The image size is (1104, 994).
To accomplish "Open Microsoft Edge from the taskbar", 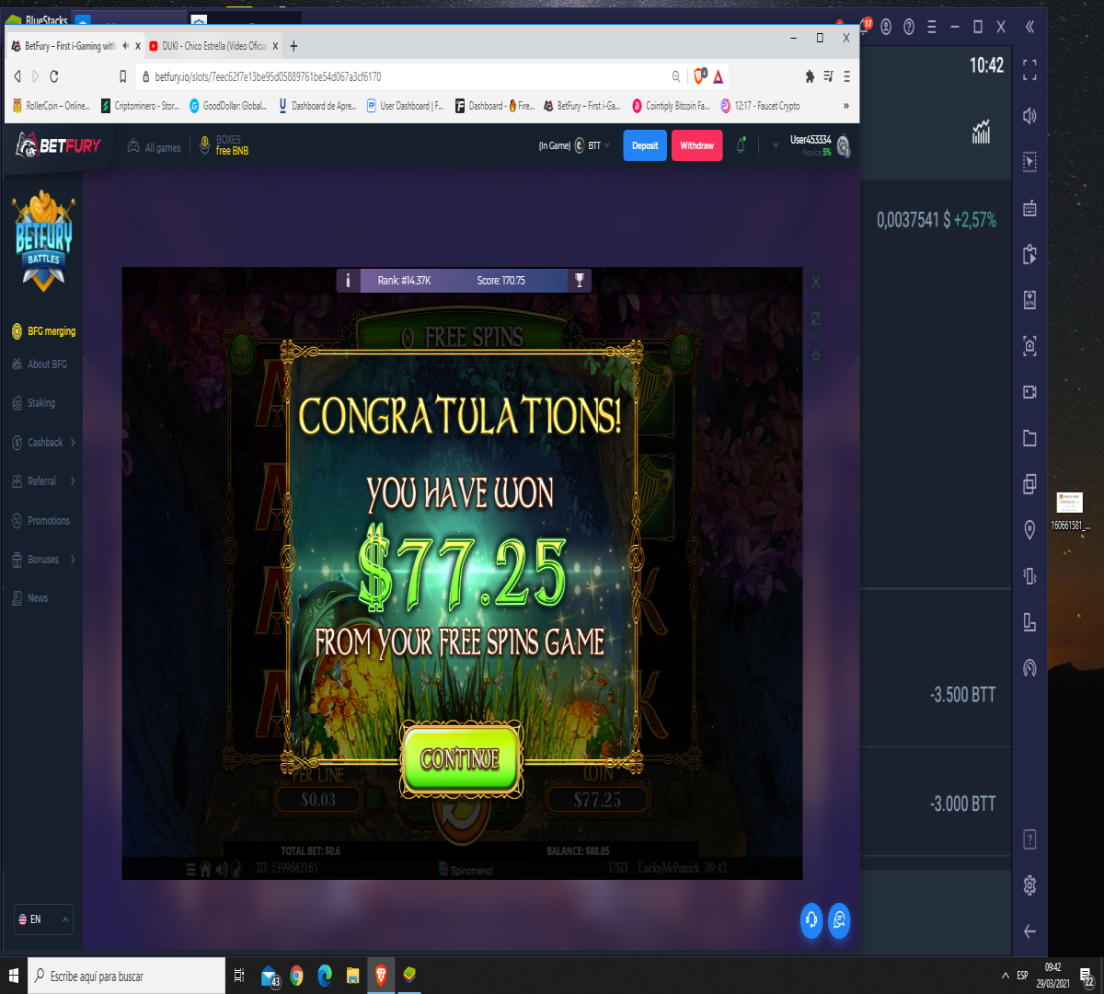I will (325, 976).
